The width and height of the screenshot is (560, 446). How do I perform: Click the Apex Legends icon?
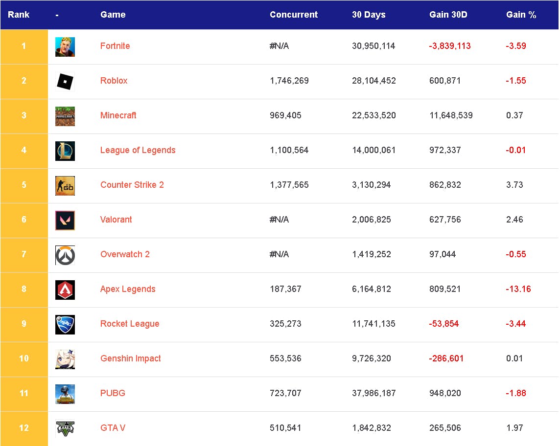(x=65, y=290)
